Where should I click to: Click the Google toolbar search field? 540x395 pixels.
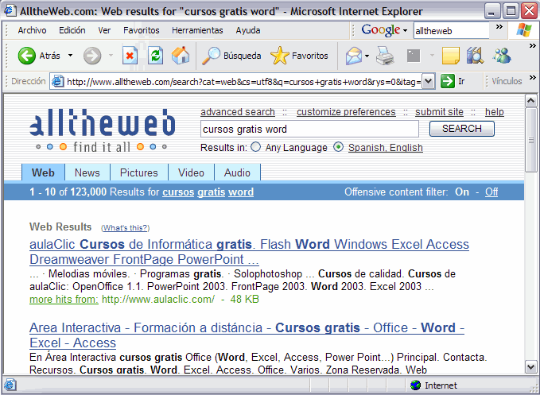tap(451, 31)
